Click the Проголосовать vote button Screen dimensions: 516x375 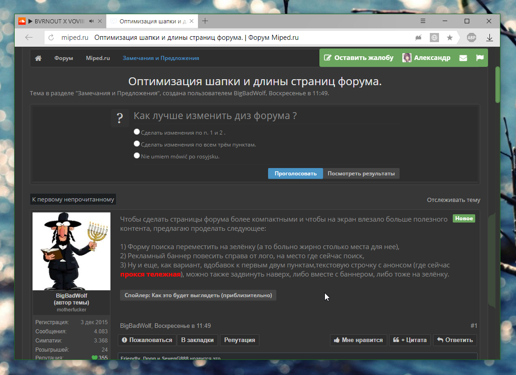pyautogui.click(x=296, y=174)
